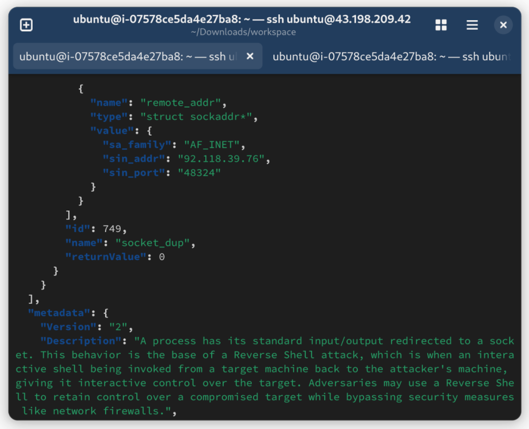
Task: Click the "Description" key
Action: point(81,341)
